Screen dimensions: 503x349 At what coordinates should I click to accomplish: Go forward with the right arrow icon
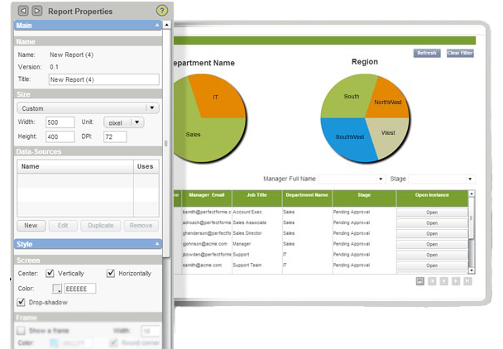[x=37, y=11]
